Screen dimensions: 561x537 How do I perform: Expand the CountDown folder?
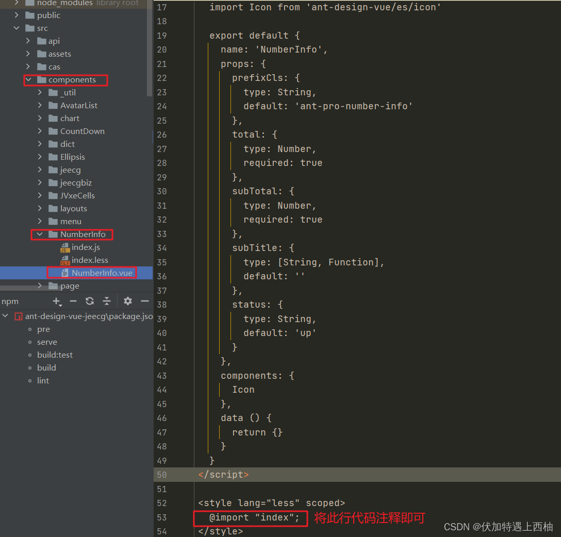pos(40,131)
